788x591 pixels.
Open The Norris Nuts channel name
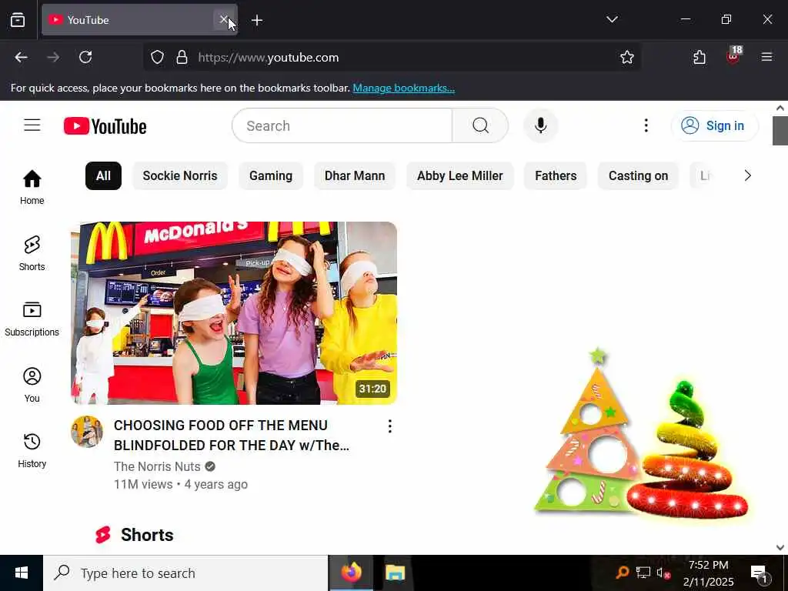tap(157, 466)
